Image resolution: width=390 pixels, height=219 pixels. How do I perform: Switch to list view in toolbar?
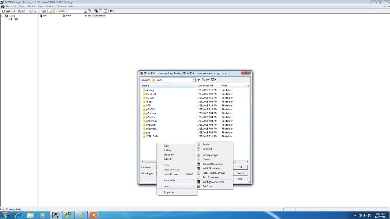(x=39, y=11)
